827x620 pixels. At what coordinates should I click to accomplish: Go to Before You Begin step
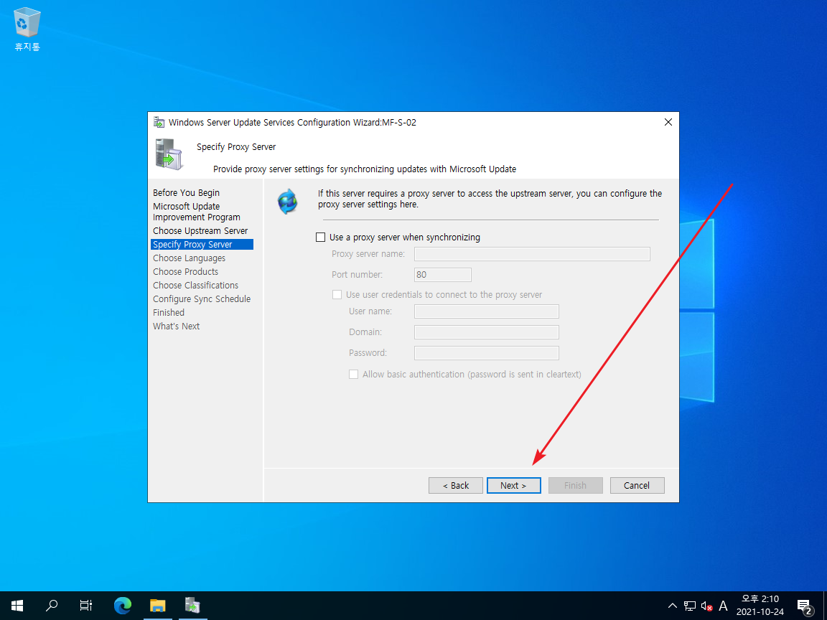(x=186, y=193)
